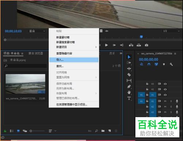Click the V1 source patching button

(141, 95)
